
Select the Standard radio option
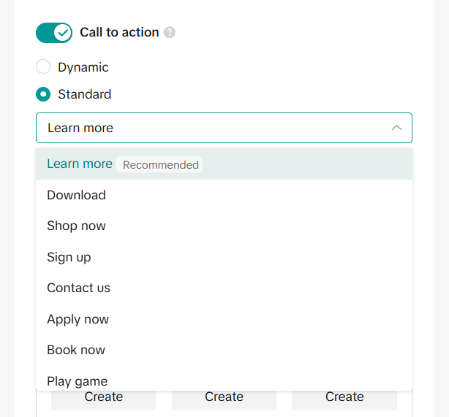click(43, 94)
